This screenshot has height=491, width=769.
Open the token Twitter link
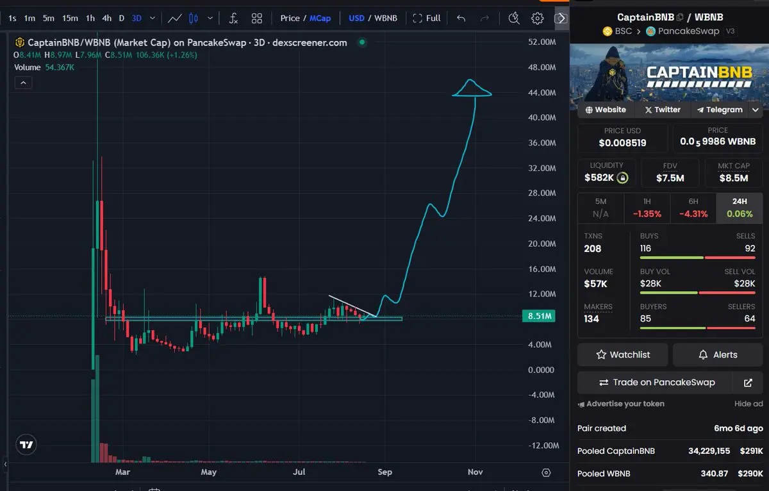pyautogui.click(x=662, y=110)
